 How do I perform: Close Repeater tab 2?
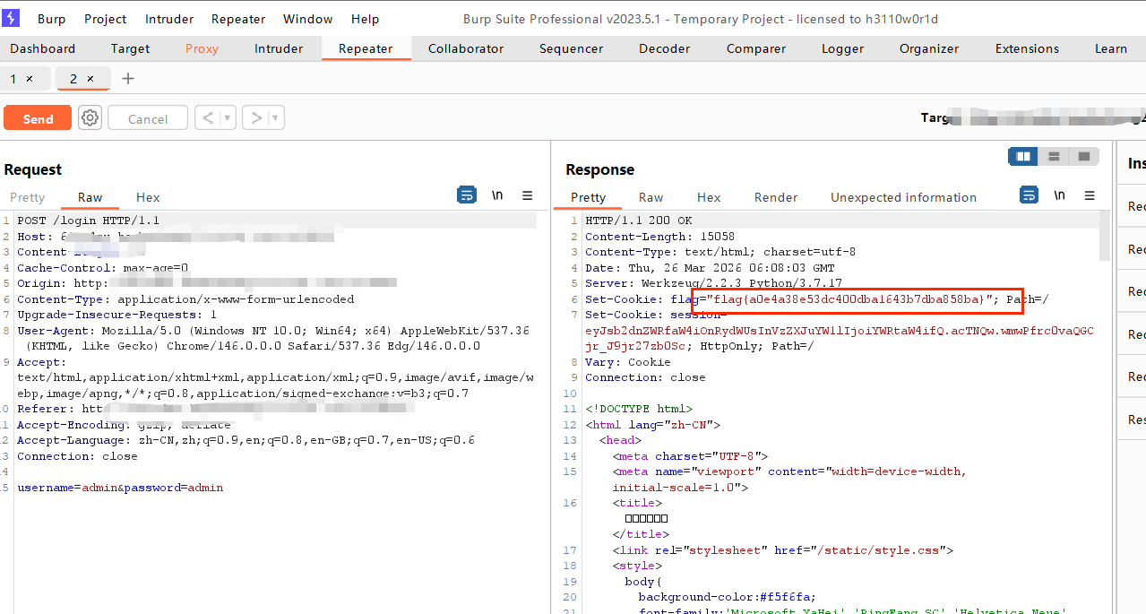[x=90, y=79]
